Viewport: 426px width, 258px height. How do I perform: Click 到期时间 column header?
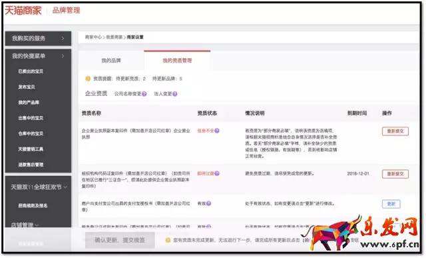(x=357, y=113)
